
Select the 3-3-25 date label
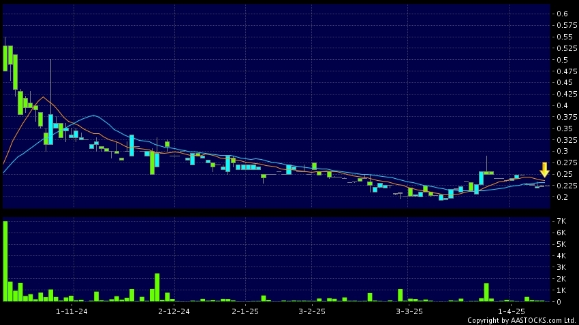pos(409,311)
